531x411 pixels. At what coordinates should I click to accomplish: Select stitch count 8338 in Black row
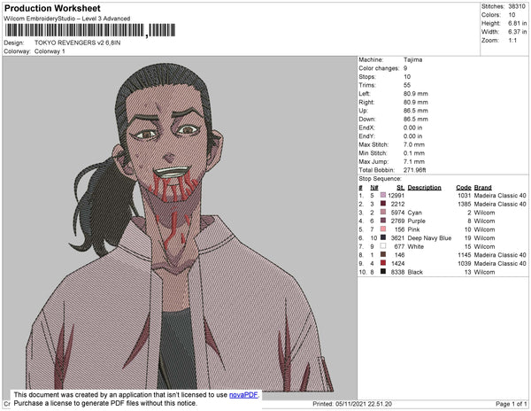click(397, 272)
